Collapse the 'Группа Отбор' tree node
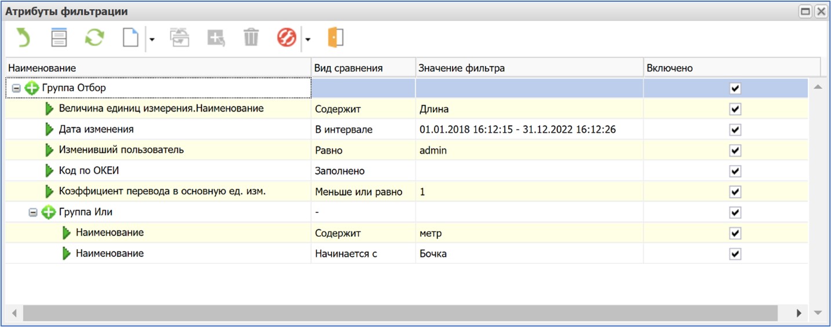This screenshot has height=327, width=831. pyautogui.click(x=16, y=89)
